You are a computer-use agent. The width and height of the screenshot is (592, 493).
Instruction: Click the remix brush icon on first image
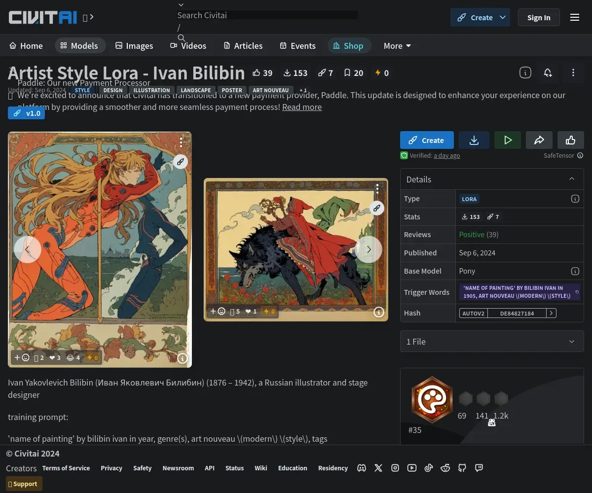(181, 161)
